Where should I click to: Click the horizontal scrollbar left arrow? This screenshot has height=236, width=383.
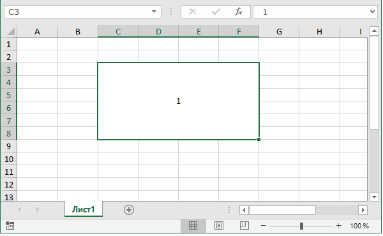(x=244, y=210)
